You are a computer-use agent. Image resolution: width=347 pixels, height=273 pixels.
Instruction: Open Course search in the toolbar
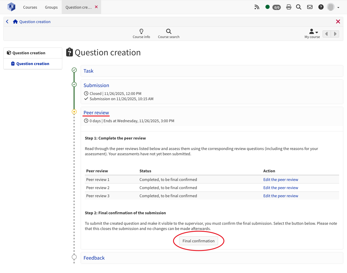(x=169, y=34)
